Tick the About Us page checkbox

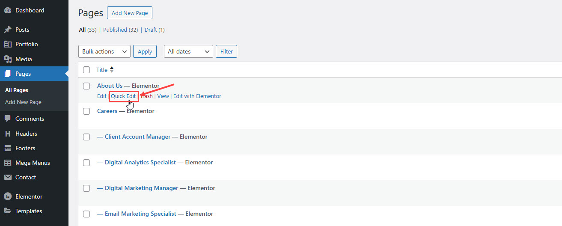[x=86, y=86]
